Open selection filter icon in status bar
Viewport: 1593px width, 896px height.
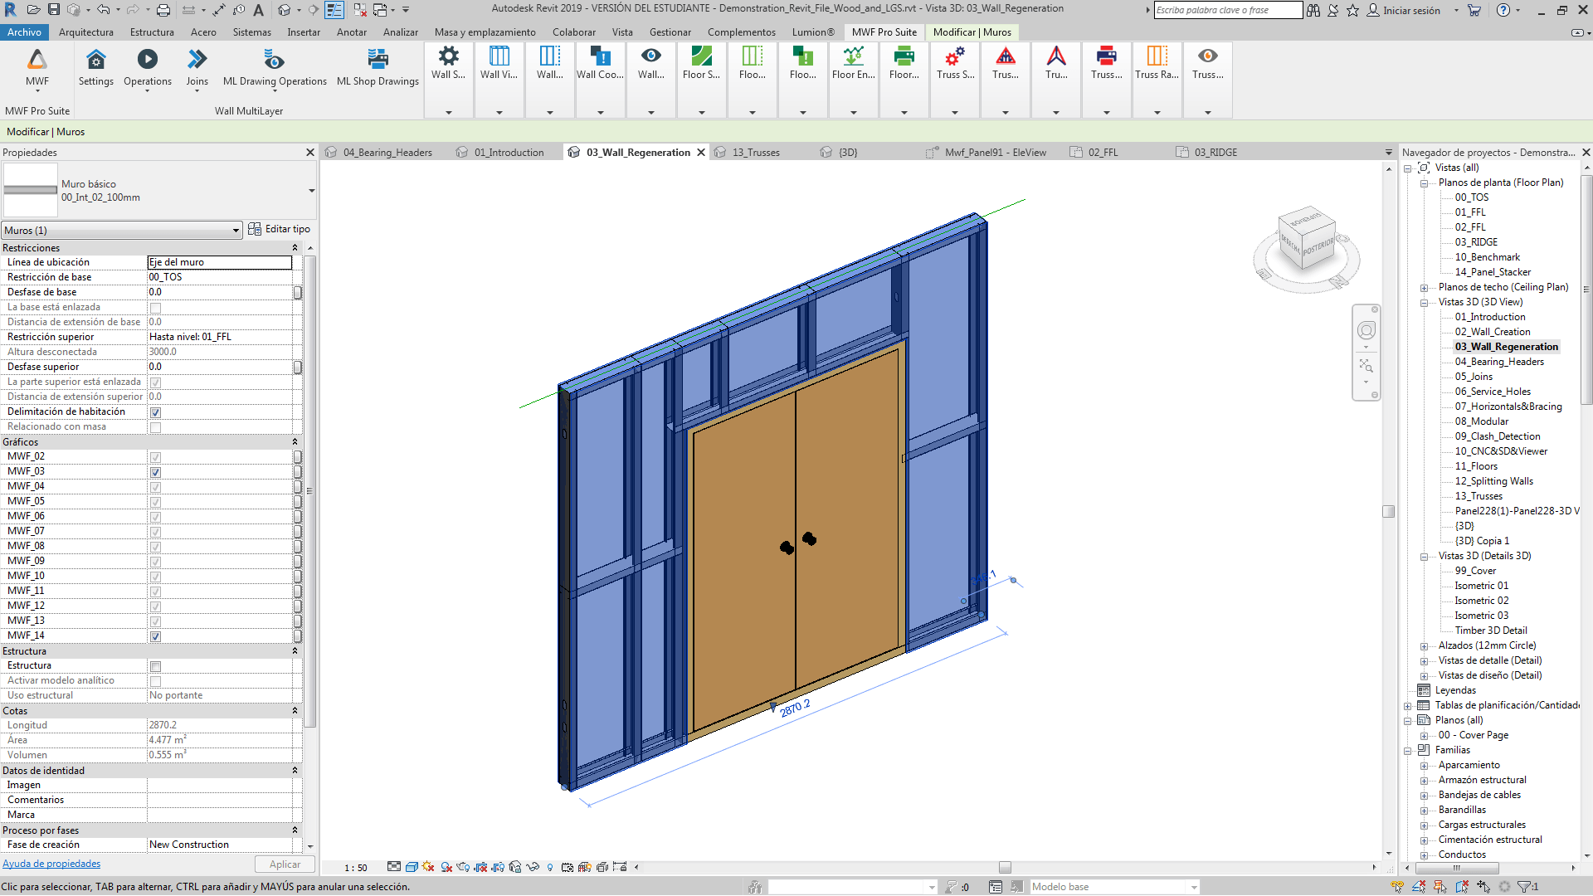click(1525, 887)
